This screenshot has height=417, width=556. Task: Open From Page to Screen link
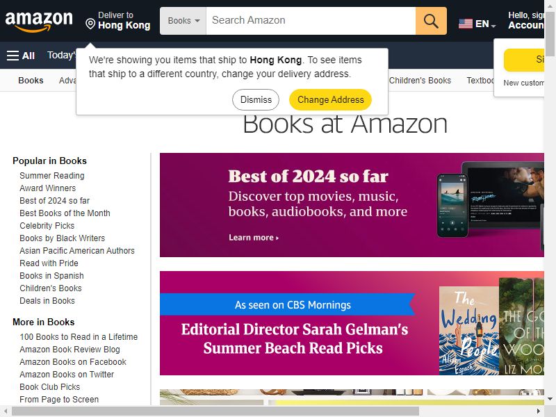pos(59,400)
